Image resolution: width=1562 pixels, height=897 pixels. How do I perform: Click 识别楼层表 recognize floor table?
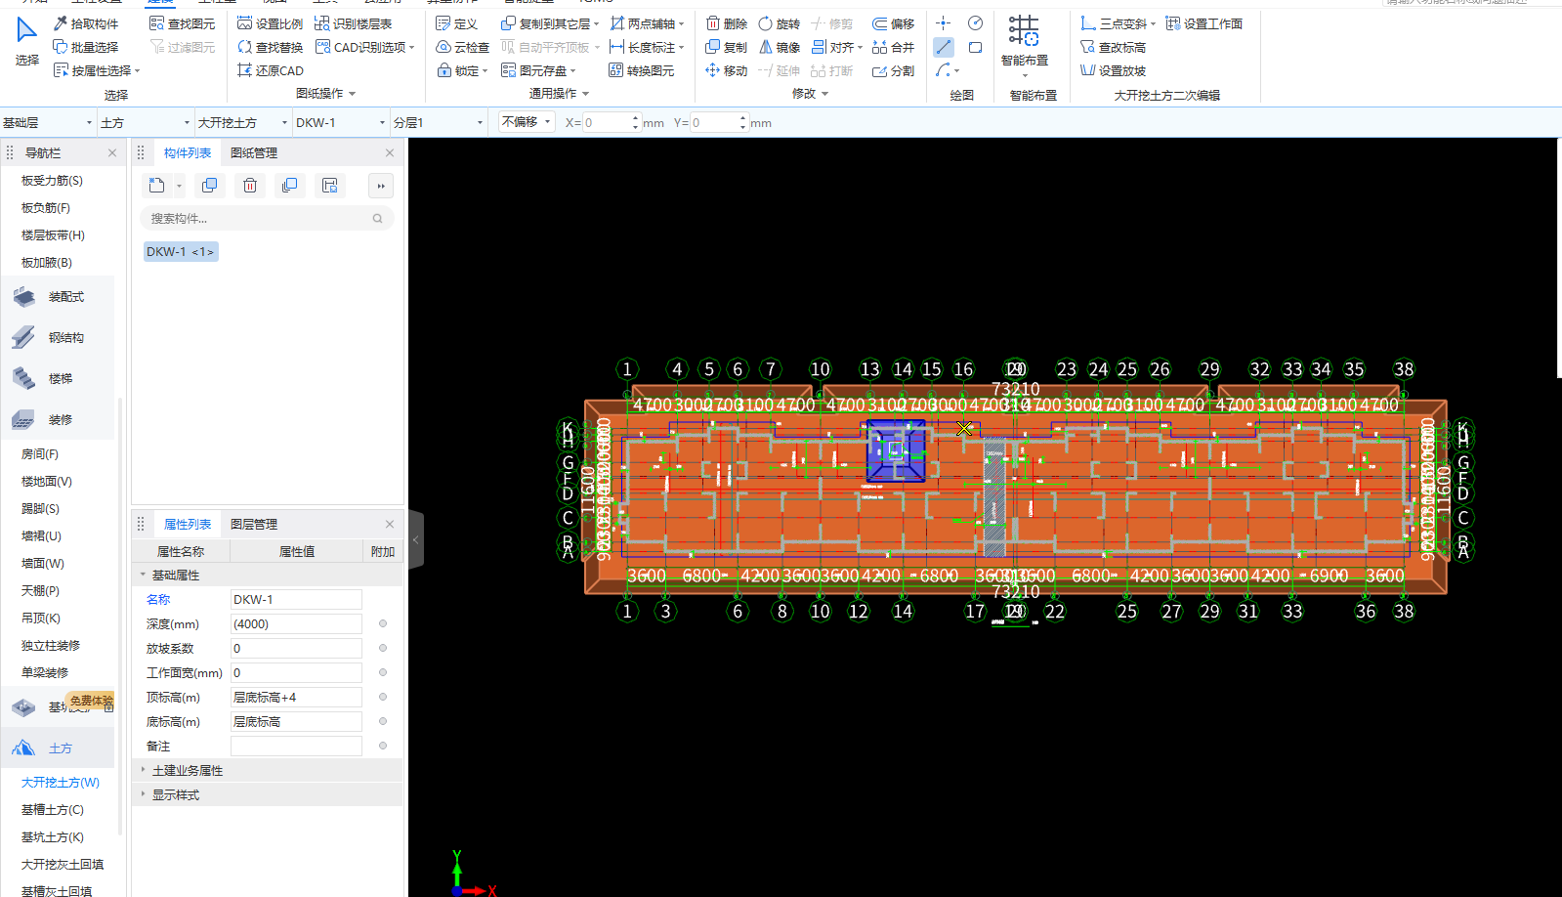(x=354, y=23)
